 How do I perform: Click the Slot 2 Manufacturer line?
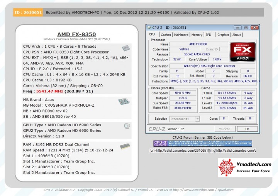click(x=59, y=173)
